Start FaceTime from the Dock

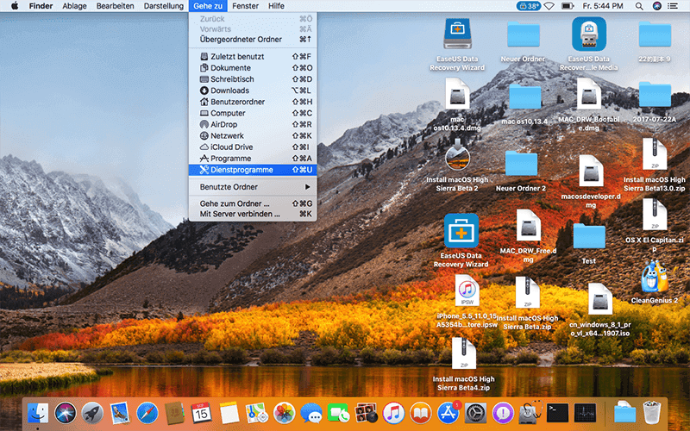coord(338,413)
